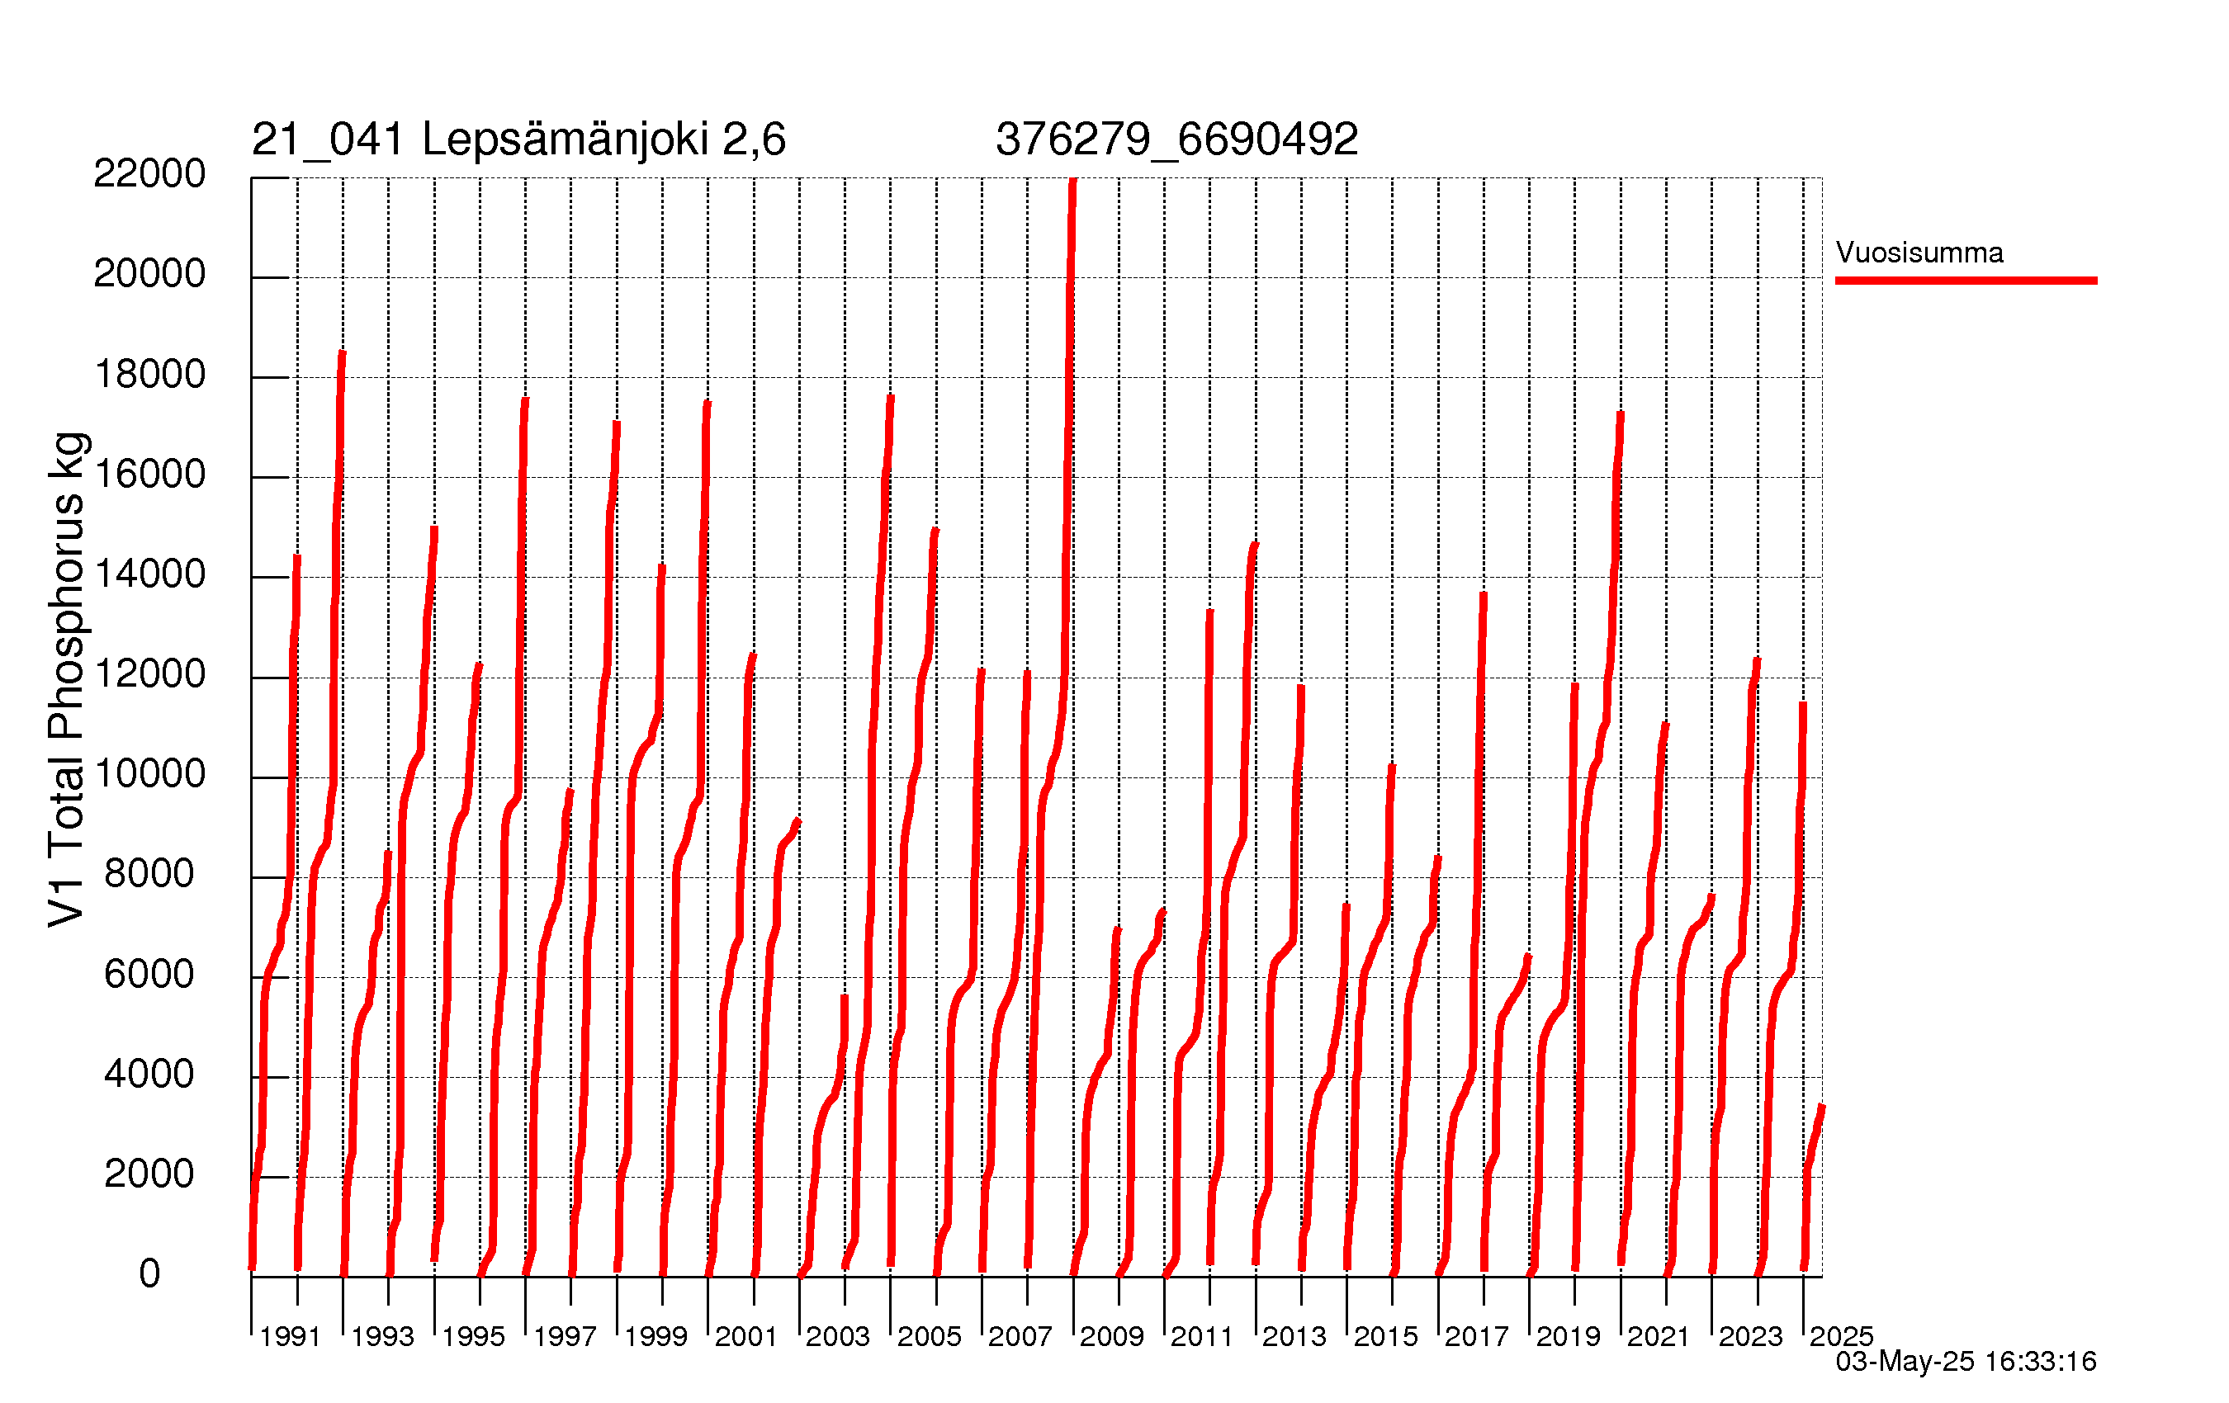Click the x-axis year label 2003

coord(838,1336)
